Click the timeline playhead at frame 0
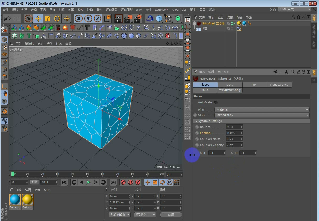This screenshot has height=221, width=319. coord(13,174)
